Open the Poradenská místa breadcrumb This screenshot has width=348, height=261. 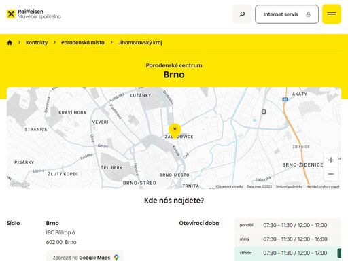click(x=83, y=42)
